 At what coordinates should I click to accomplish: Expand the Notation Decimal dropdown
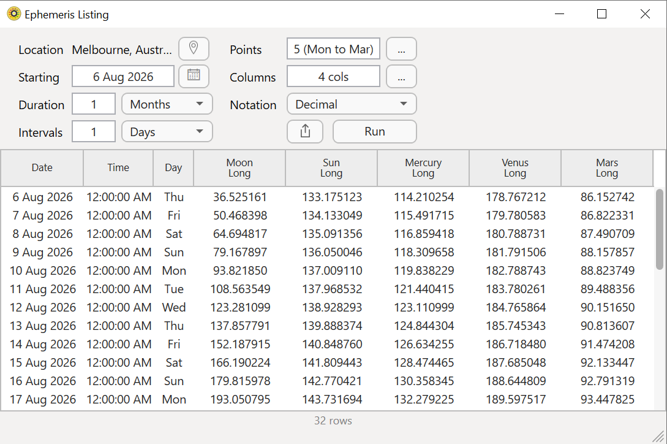pos(352,104)
